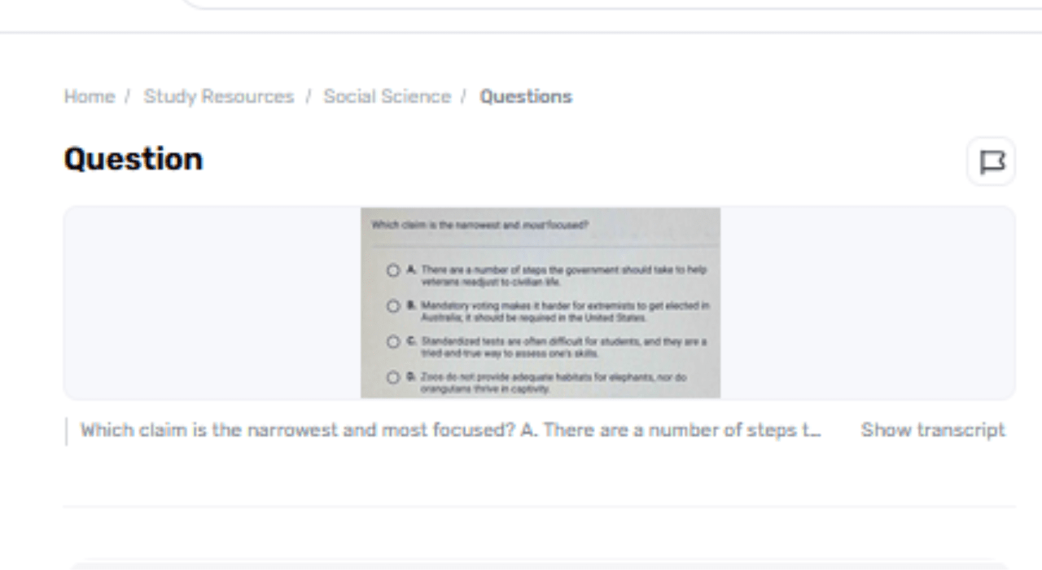The height and width of the screenshot is (570, 1042).
Task: Click answer text about tests assessing skills
Action: pyautogui.click(x=563, y=348)
